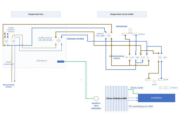Select the AC Out 1 label
Screen dimensions: 181x121
point(142,34)
